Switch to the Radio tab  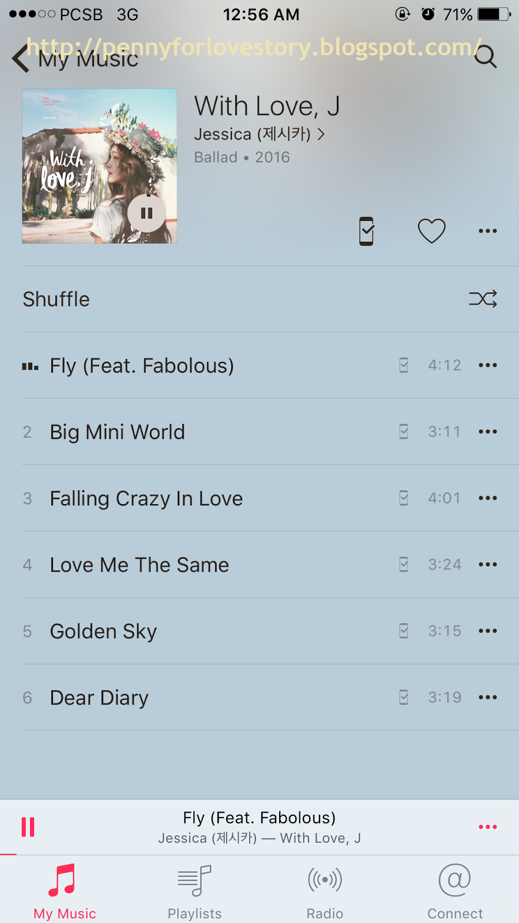tap(325, 891)
